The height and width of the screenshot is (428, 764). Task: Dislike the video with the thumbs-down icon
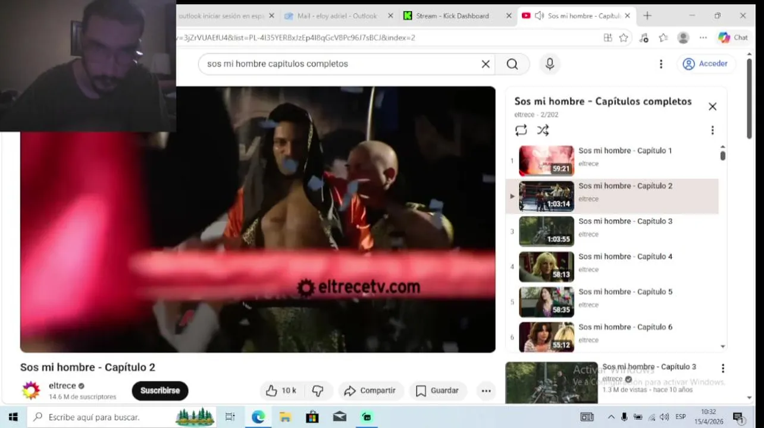click(318, 391)
